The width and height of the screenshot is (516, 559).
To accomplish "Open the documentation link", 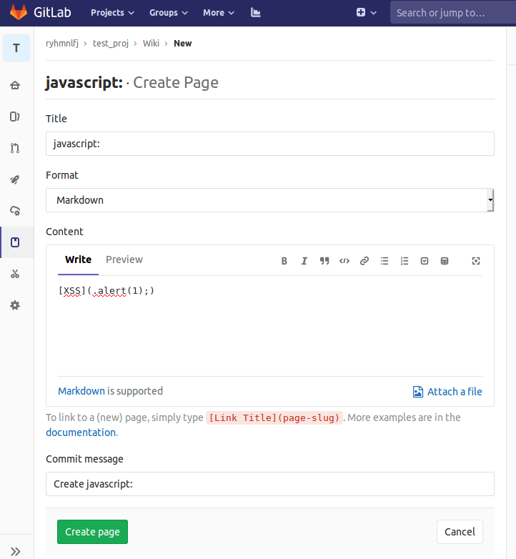I will pos(81,432).
